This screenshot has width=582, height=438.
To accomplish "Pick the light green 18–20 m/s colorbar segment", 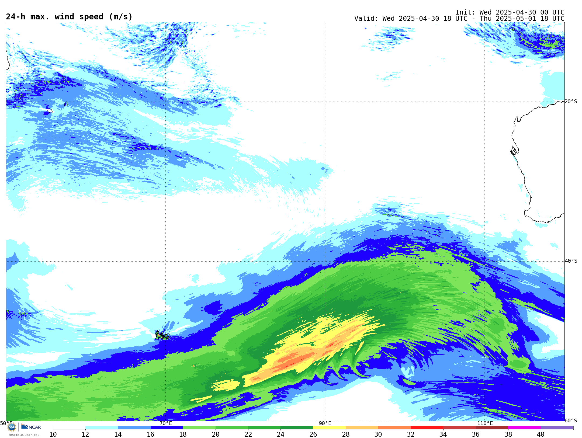I will click(199, 428).
